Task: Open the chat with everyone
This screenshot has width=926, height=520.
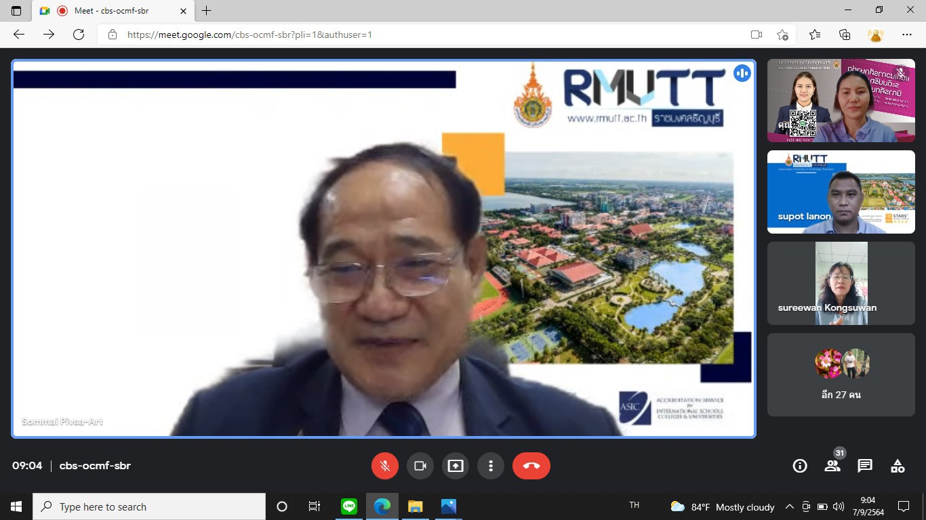Action: (x=865, y=466)
